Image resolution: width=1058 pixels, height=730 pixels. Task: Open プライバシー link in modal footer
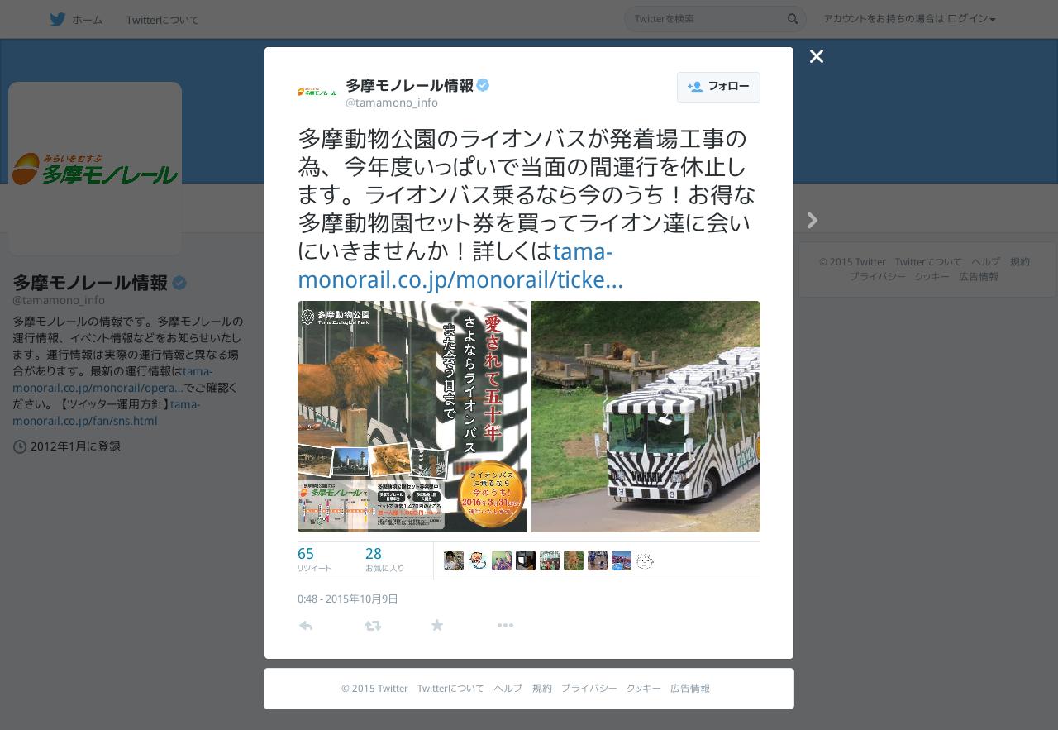click(589, 688)
